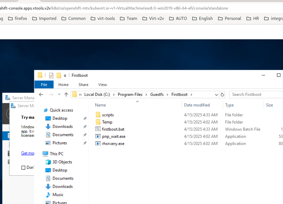Click the pin icon beside Downloads

coord(85,127)
